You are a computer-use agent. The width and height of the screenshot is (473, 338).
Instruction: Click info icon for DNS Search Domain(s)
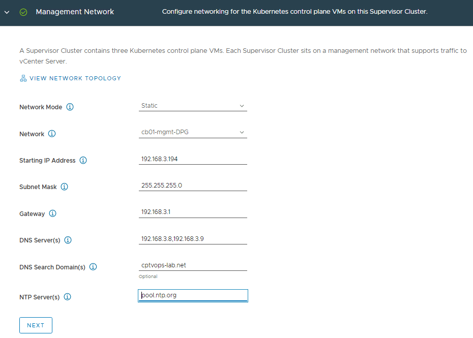pyautogui.click(x=93, y=267)
